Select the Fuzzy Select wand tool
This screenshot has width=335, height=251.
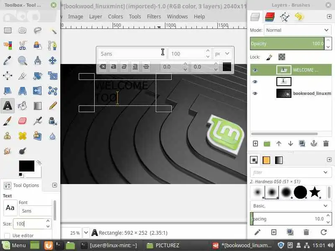53,30
